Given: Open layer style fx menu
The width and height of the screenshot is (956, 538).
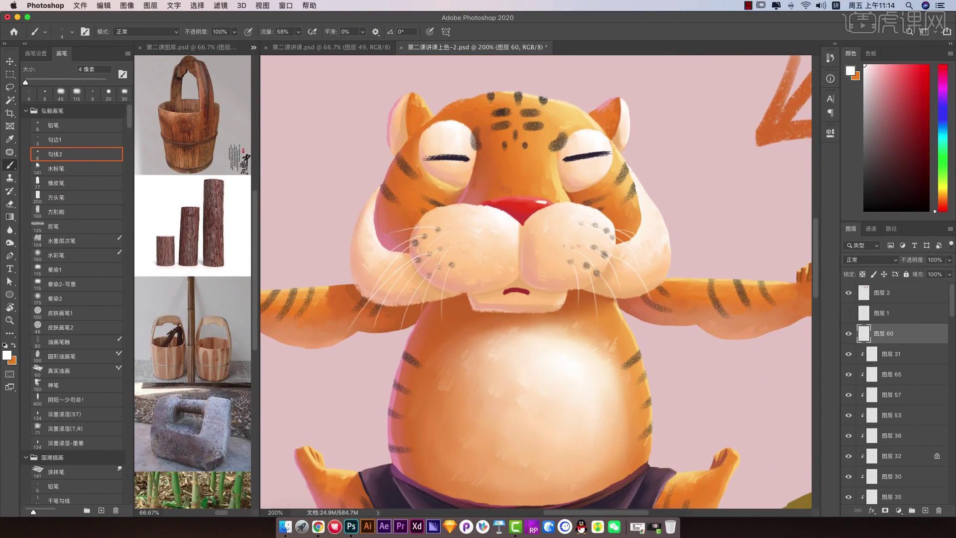Looking at the screenshot, I should [871, 511].
